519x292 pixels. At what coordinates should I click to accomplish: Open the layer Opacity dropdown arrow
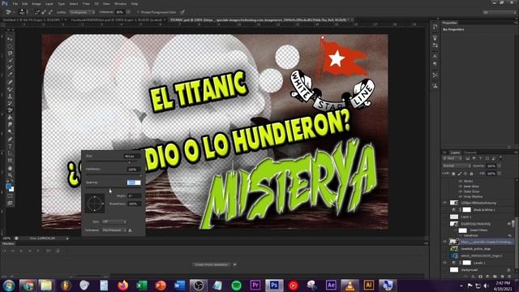pos(500,165)
